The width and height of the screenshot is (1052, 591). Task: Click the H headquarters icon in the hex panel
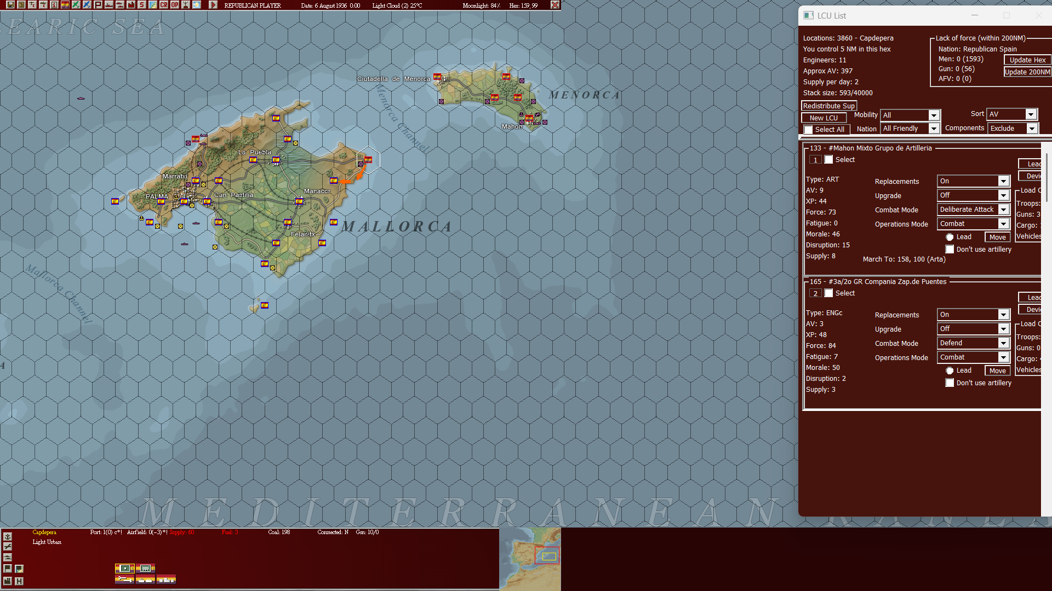19,581
